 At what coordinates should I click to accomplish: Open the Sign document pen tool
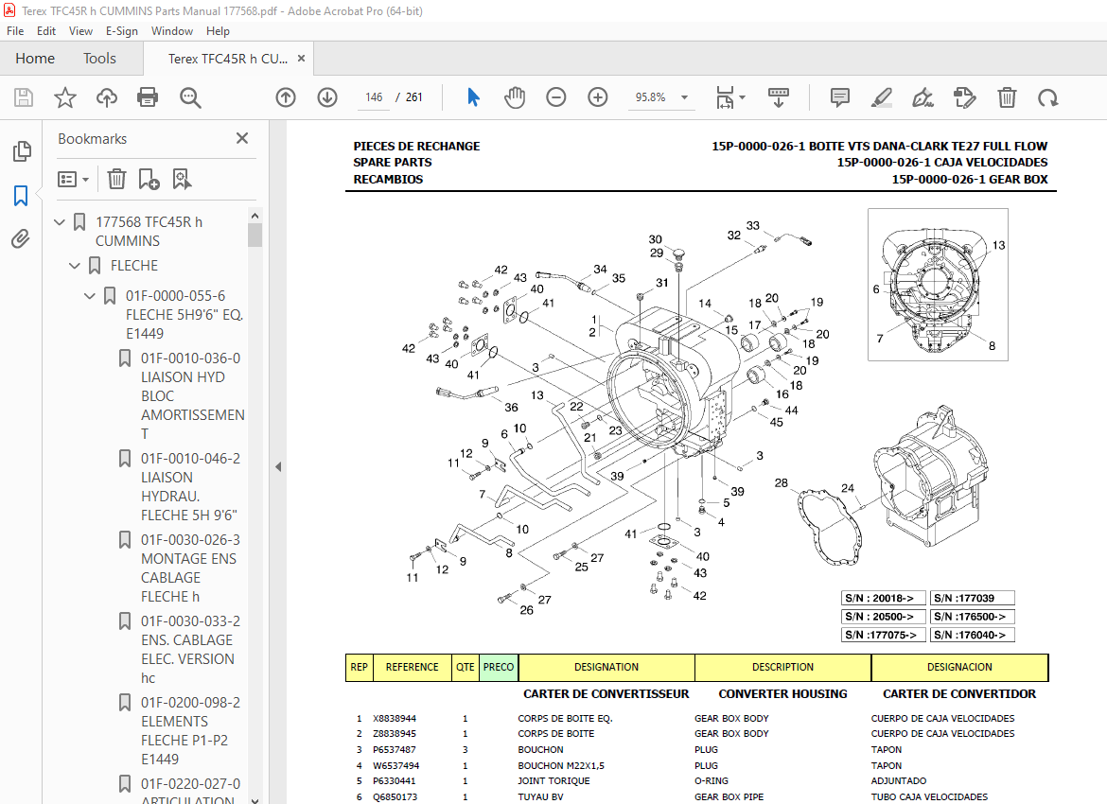(x=922, y=97)
